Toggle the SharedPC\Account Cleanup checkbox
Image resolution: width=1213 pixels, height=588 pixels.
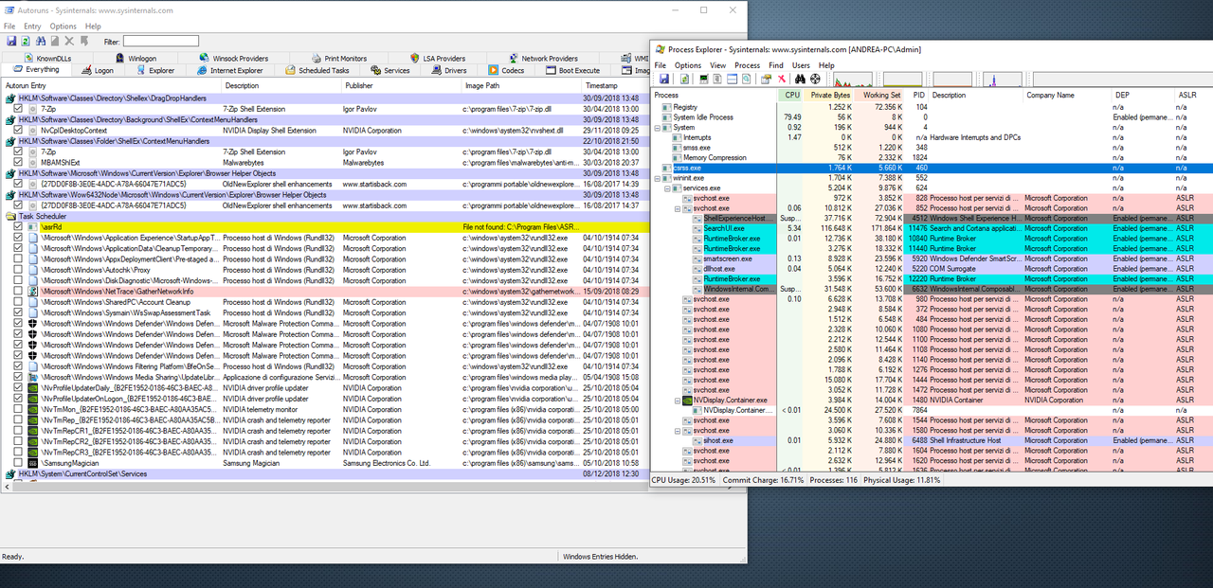pyautogui.click(x=19, y=301)
